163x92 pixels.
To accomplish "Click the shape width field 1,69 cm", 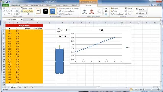I will (142, 13).
